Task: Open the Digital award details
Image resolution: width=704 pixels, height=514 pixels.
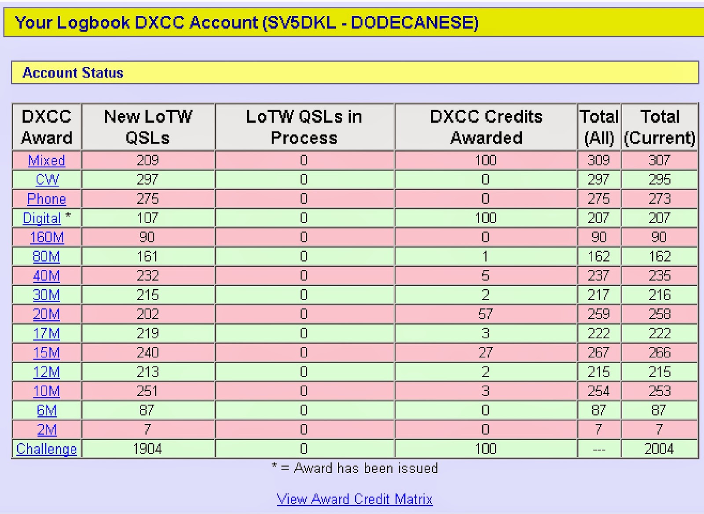Action: click(x=42, y=218)
